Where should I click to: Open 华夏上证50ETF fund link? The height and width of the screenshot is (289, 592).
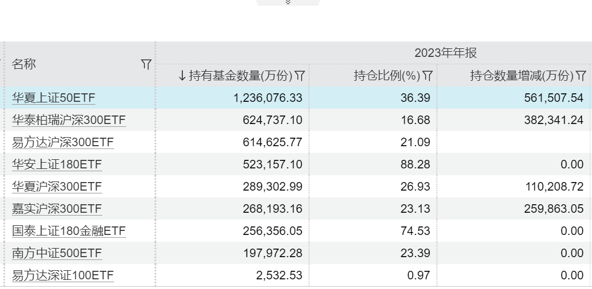53,98
